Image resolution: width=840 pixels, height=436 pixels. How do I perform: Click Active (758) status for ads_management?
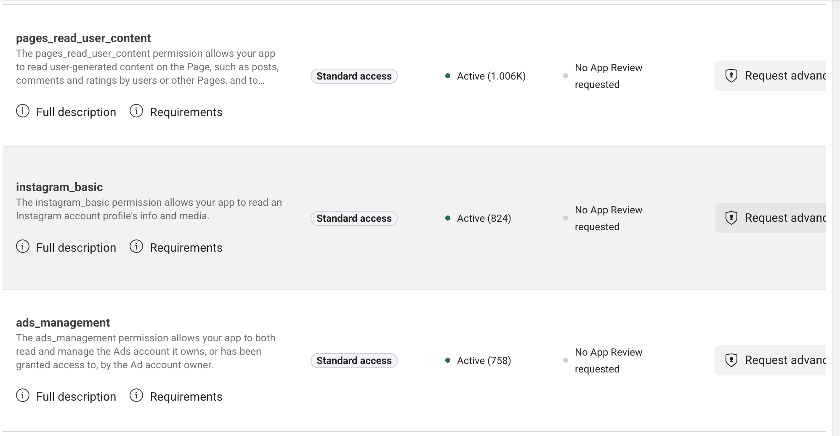[484, 361]
